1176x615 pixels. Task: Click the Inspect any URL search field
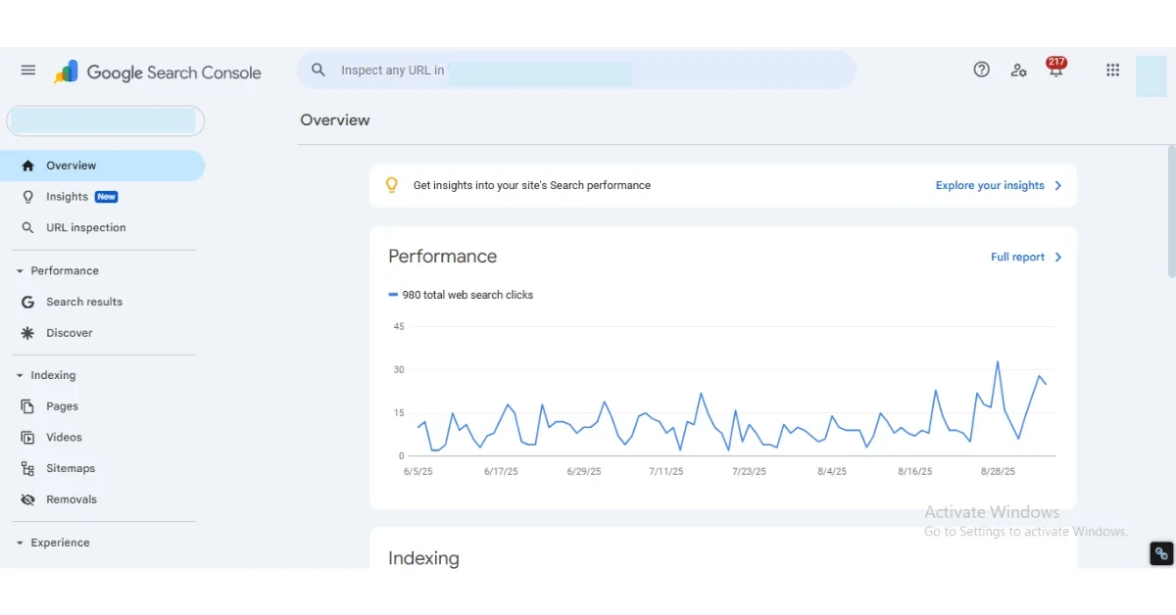(576, 71)
